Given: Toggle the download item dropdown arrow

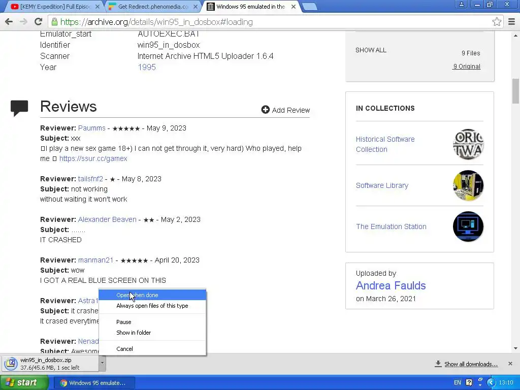Looking at the screenshot, I should pos(102,363).
